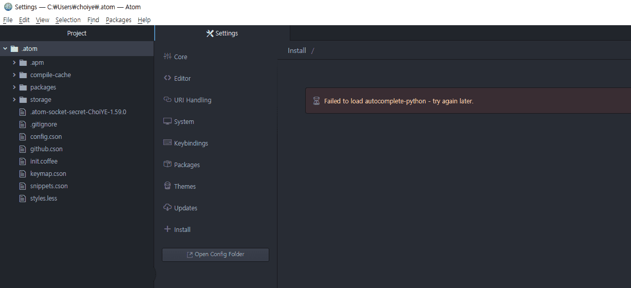
Task: Open the Selection menu
Action: (68, 20)
